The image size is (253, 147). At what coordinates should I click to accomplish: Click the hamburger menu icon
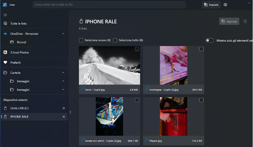point(5,15)
